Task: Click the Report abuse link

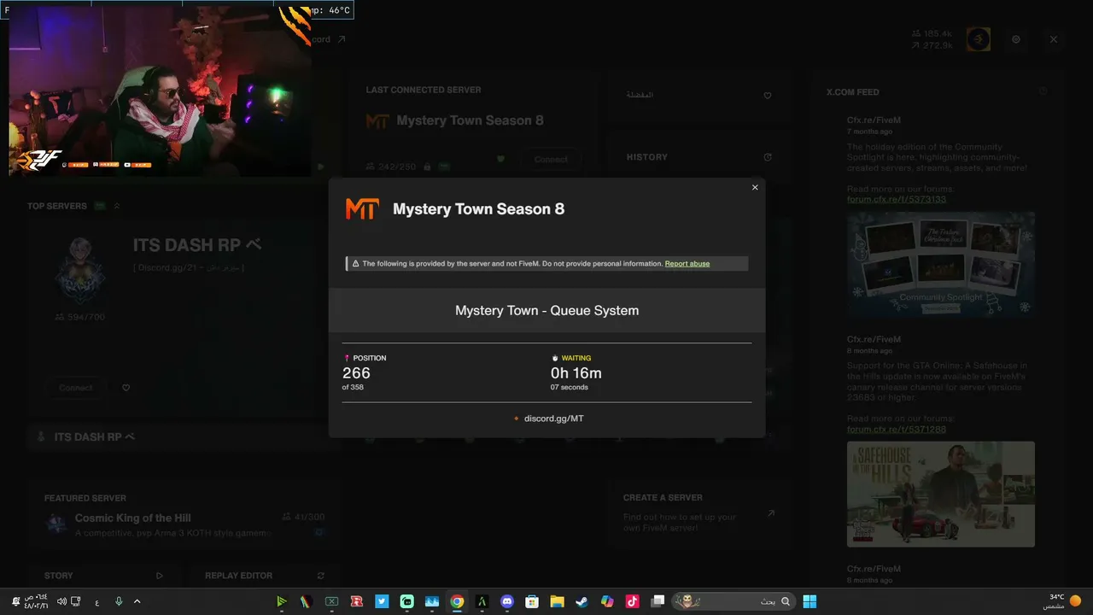Action: (687, 264)
